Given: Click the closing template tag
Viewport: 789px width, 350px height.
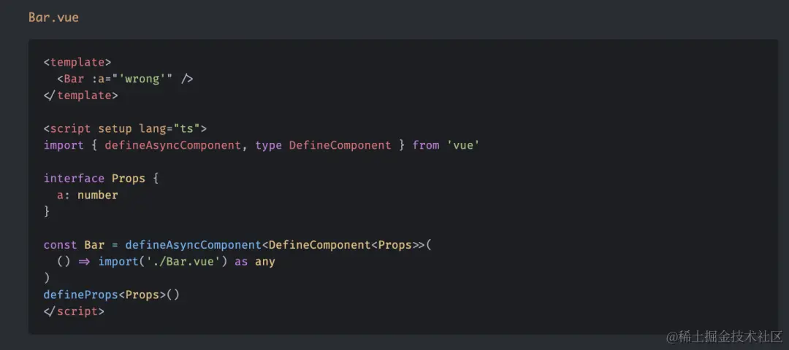Looking at the screenshot, I should pyautogui.click(x=80, y=96).
